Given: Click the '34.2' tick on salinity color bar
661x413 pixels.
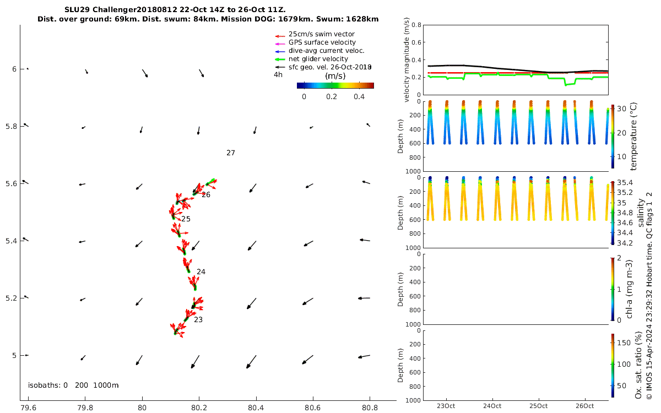Looking at the screenshot, I should click(624, 243).
